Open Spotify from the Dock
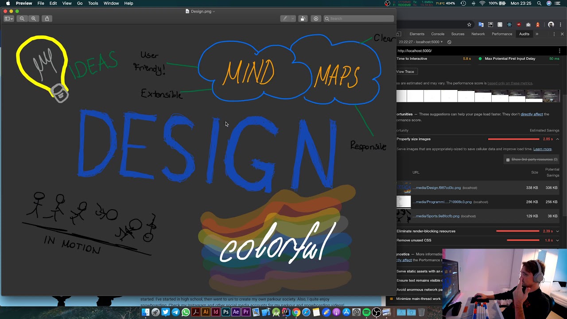 [366, 312]
